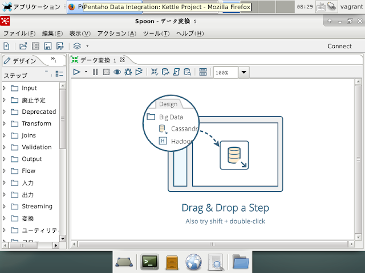Screen dimensions: 365x273
Task: Click canvas horizontal scrollbar thumb
Action: pos(213,244)
